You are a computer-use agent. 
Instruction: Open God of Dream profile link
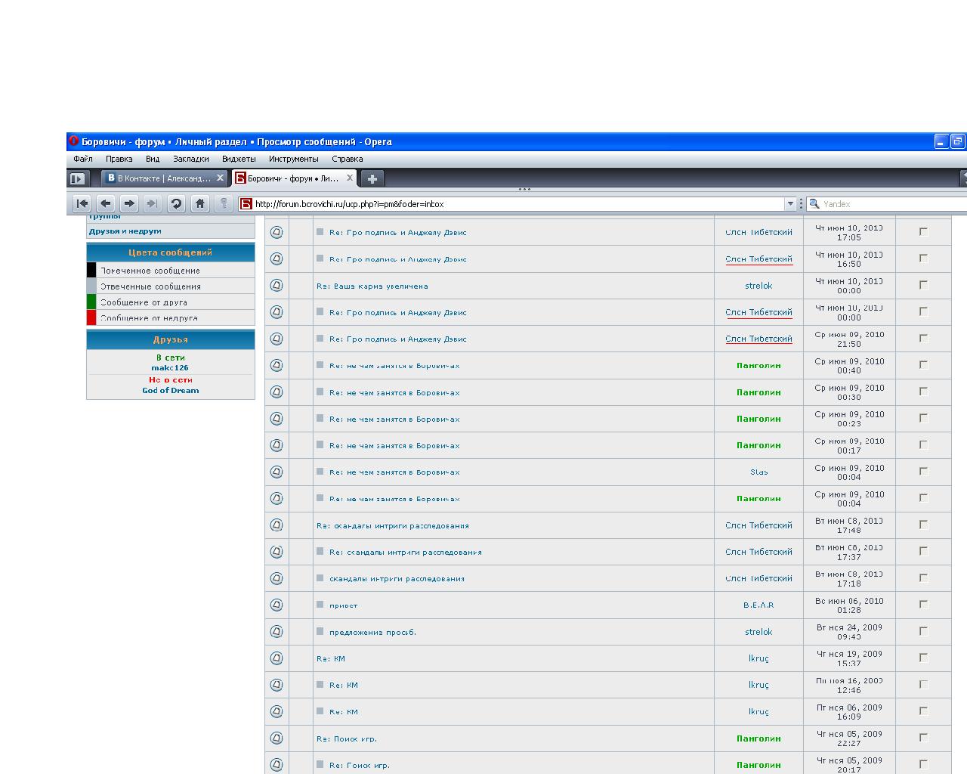coord(171,391)
